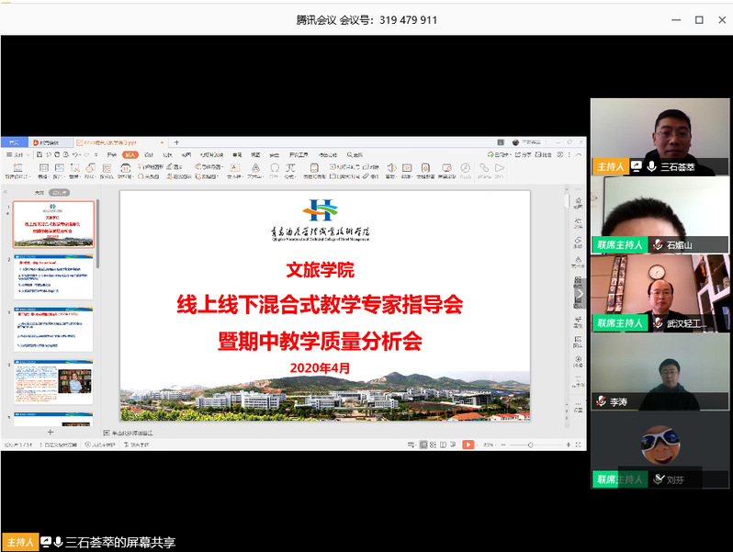The width and height of the screenshot is (733, 552).
Task: Toggle microphone icon on 石媚山 tile
Action: [658, 245]
